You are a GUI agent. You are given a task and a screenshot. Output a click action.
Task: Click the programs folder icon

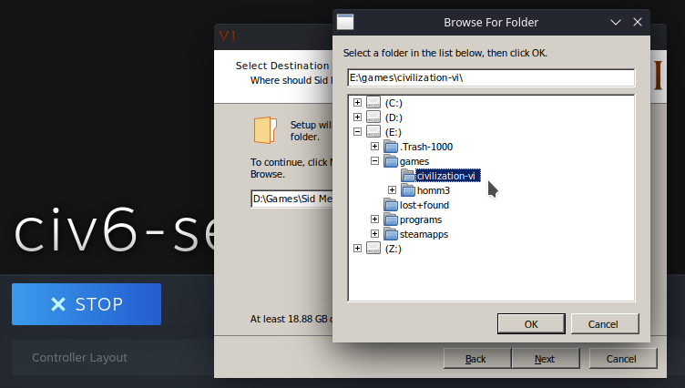pos(391,220)
